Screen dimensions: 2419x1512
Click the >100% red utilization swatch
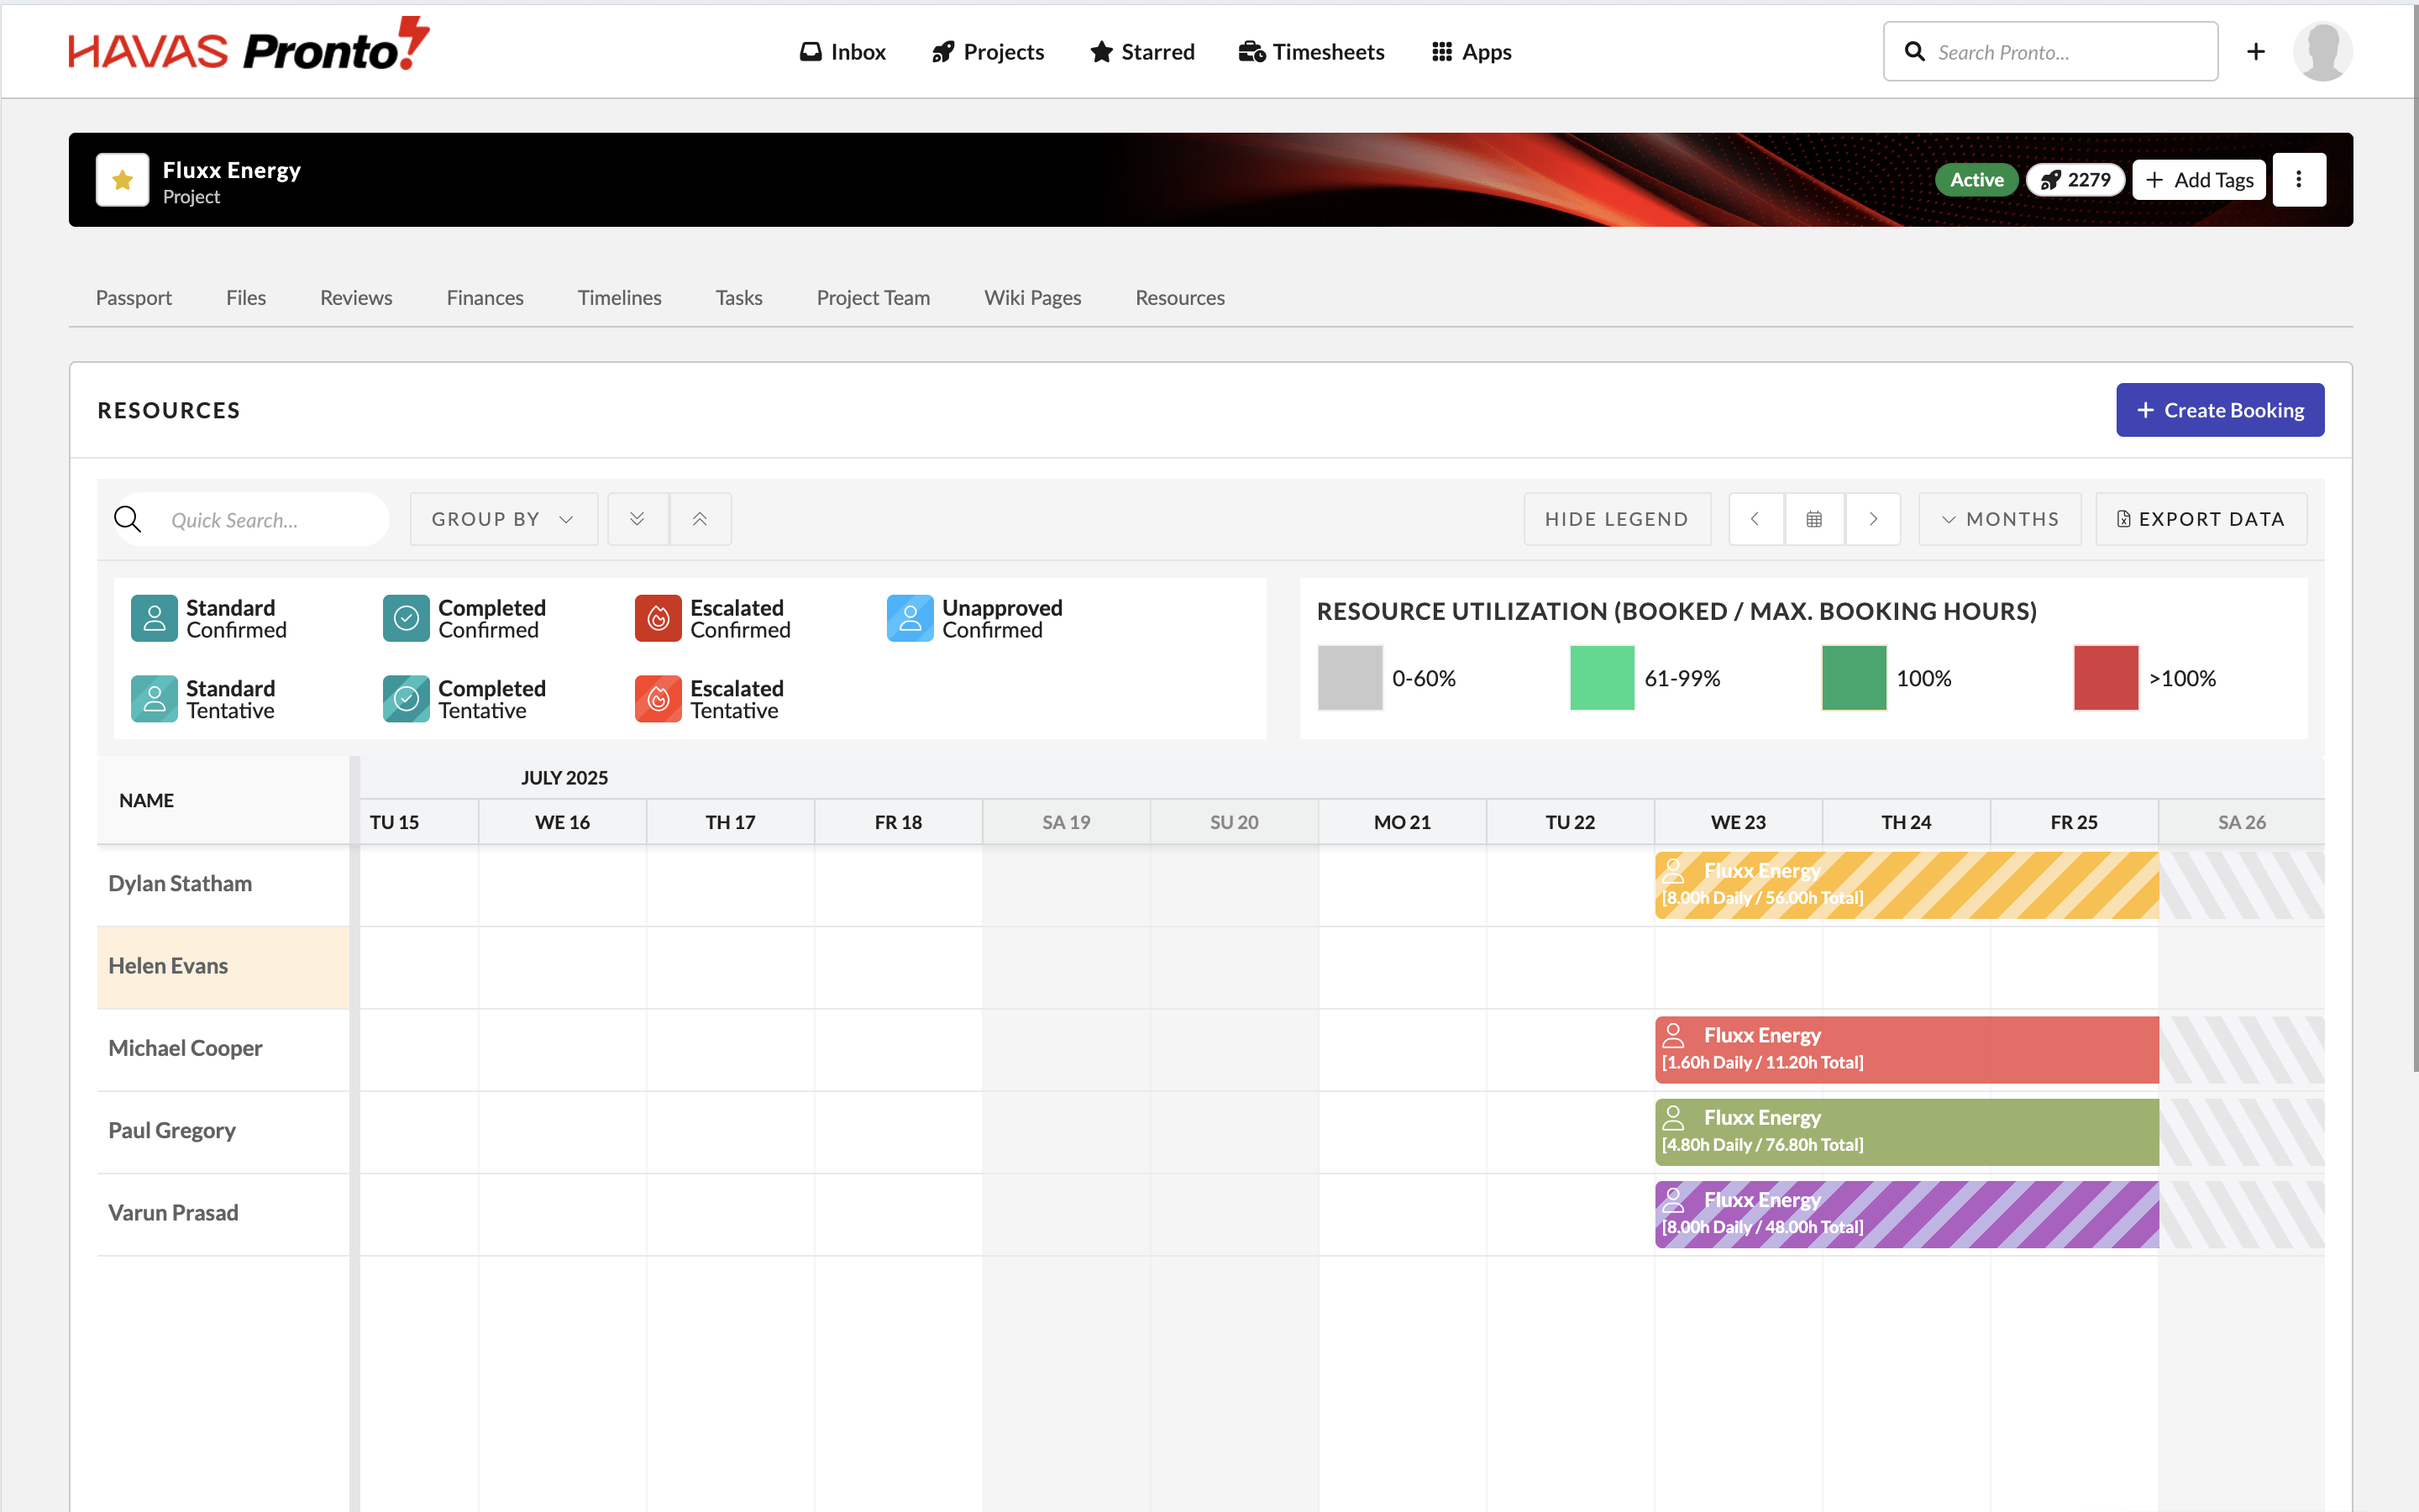click(x=2105, y=678)
